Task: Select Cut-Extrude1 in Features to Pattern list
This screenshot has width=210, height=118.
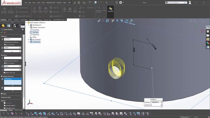Action: pos(12,79)
